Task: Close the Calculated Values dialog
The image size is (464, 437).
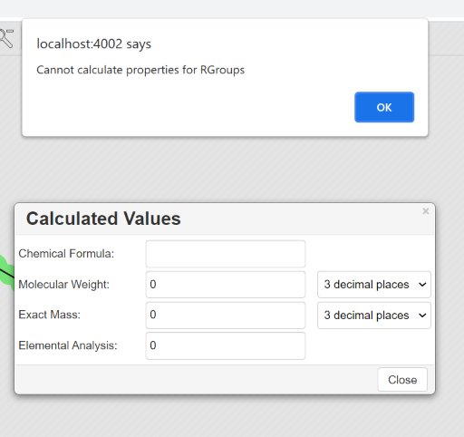Action: pos(402,380)
